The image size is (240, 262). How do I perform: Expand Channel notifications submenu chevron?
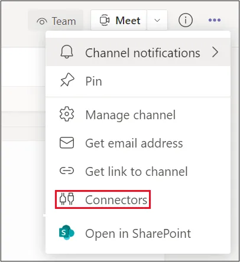click(x=215, y=53)
